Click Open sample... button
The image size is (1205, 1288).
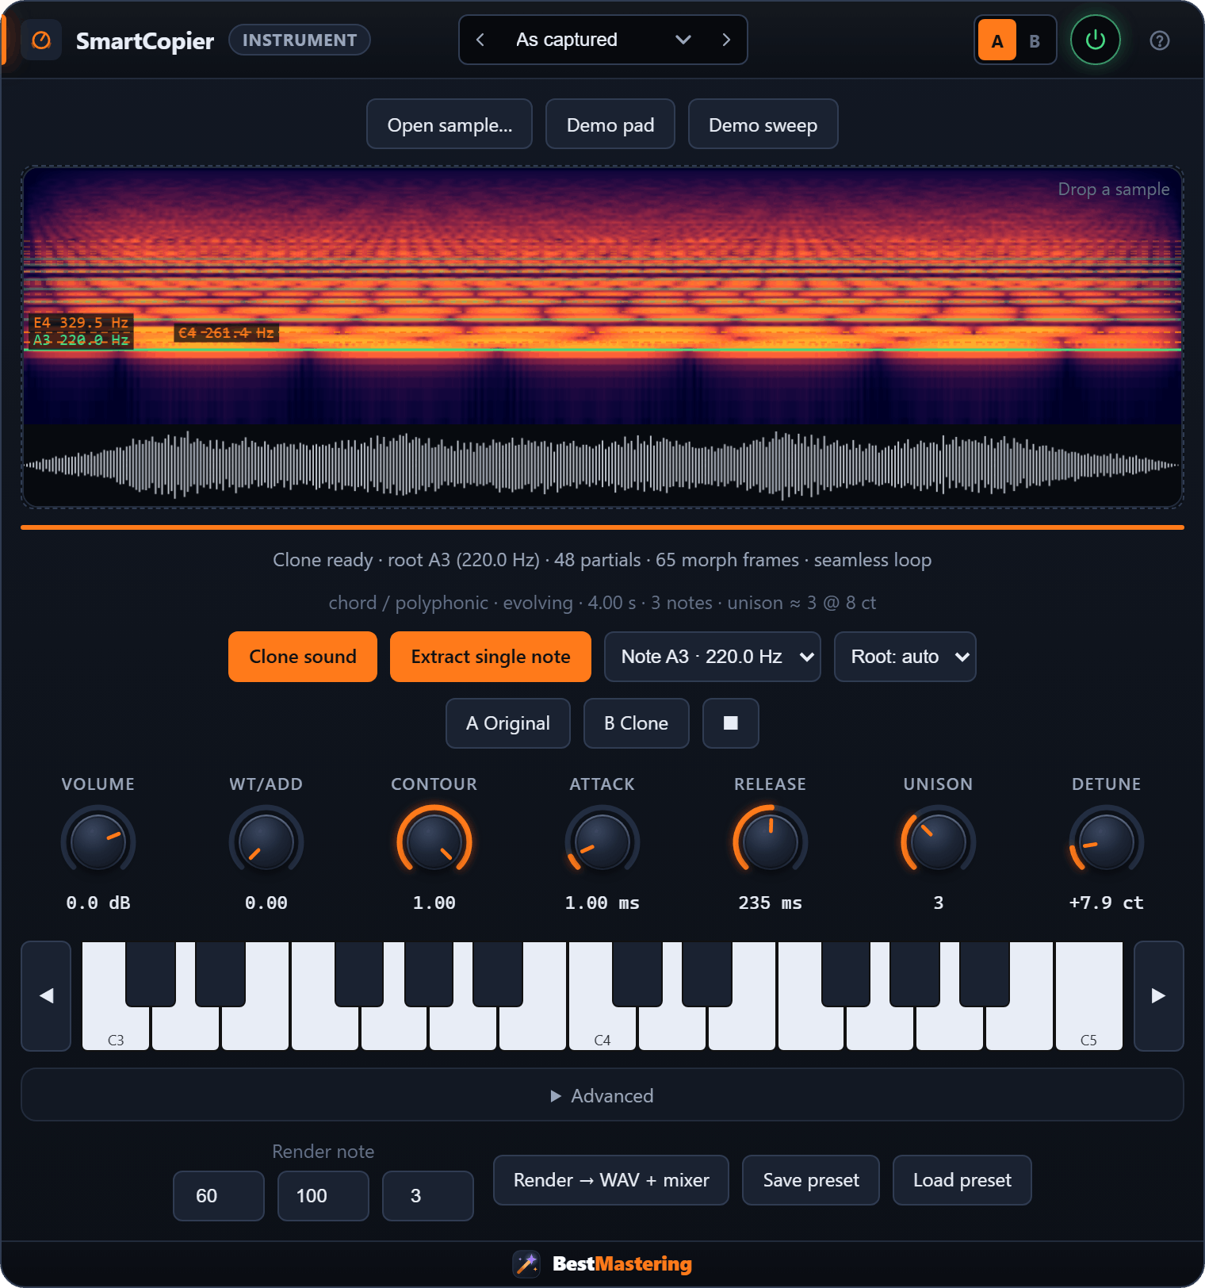(x=449, y=125)
